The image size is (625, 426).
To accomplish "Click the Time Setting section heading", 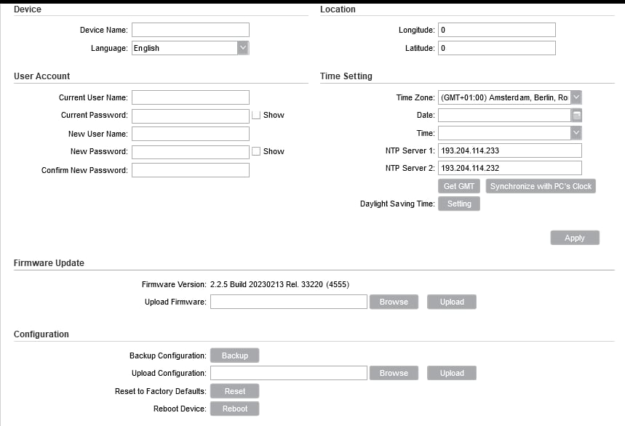I will 346,76.
